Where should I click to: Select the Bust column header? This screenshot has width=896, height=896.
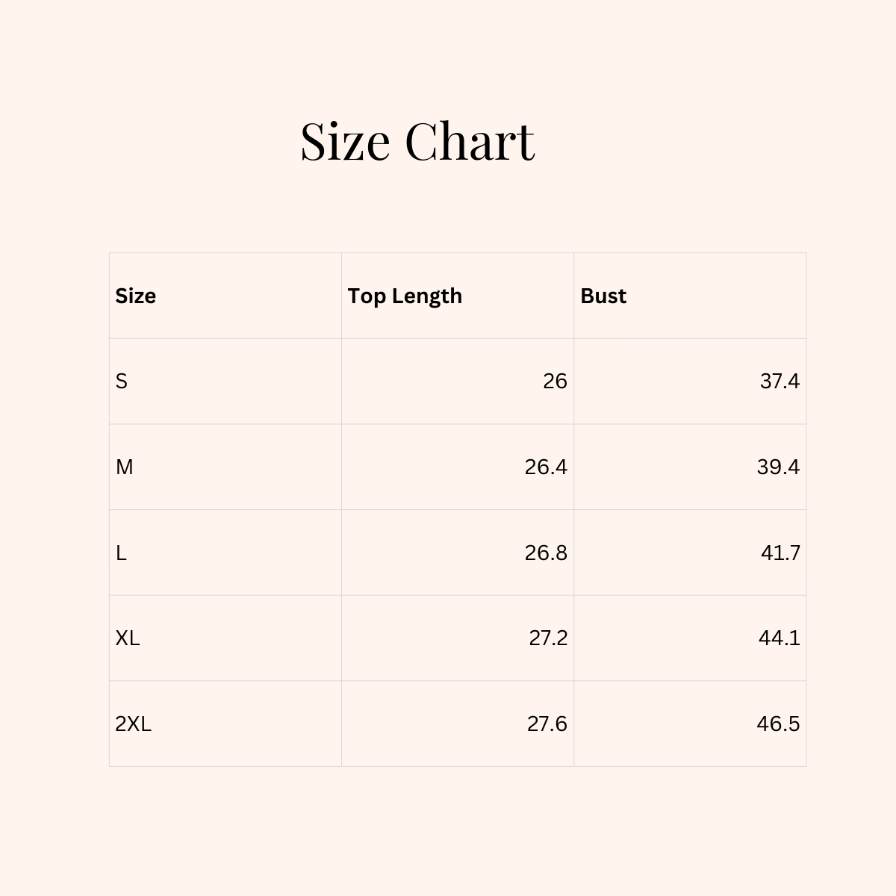tap(603, 296)
